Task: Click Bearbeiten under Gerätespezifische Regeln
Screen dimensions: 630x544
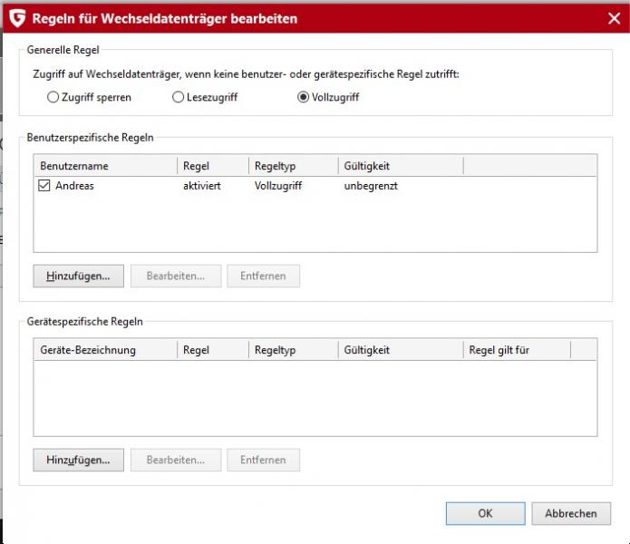Action: 176,460
